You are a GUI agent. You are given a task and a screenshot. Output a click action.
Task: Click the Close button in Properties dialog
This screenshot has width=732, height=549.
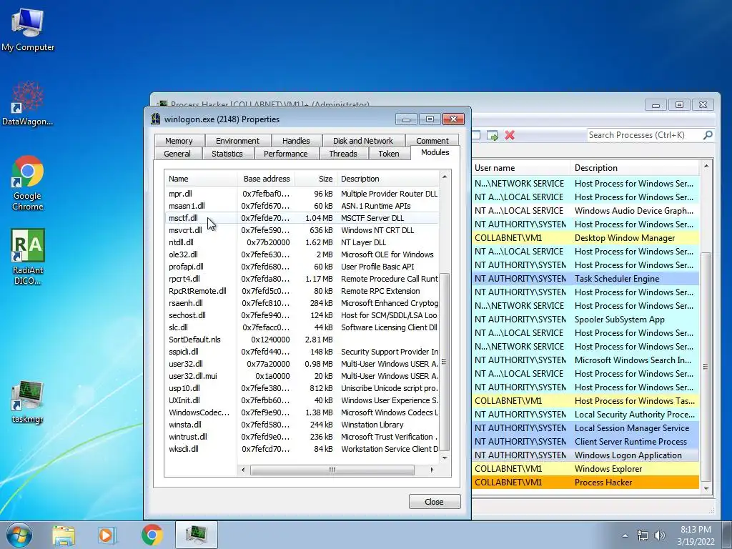click(x=434, y=502)
